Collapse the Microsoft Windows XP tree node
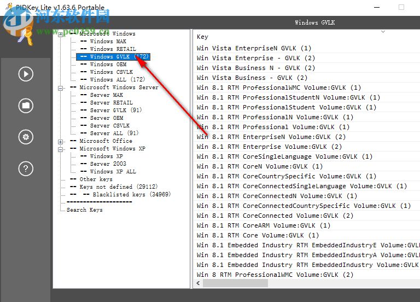The height and width of the screenshot is (302, 420). [x=61, y=149]
